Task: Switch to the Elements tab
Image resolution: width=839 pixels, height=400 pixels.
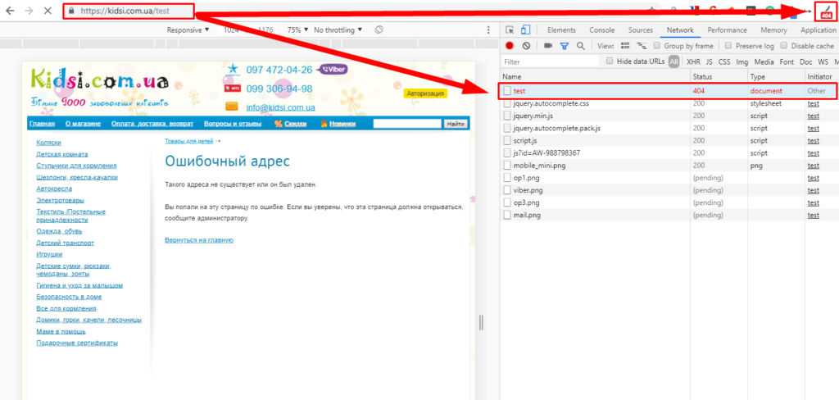Action: coord(561,30)
